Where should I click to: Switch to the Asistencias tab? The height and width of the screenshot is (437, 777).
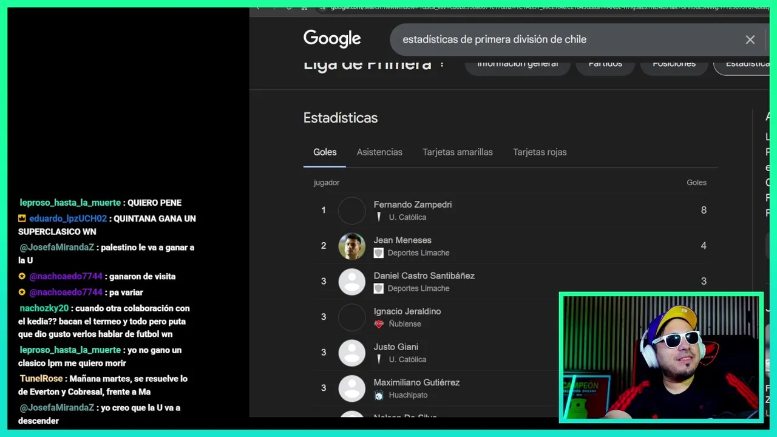379,152
